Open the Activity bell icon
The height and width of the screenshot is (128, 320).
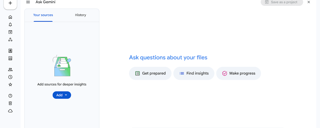pyautogui.click(x=10, y=25)
